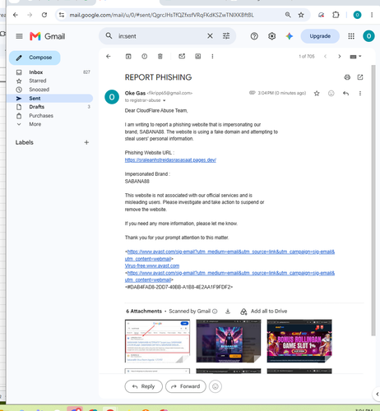
Task: View site information icon in address bar
Action: click(62, 15)
